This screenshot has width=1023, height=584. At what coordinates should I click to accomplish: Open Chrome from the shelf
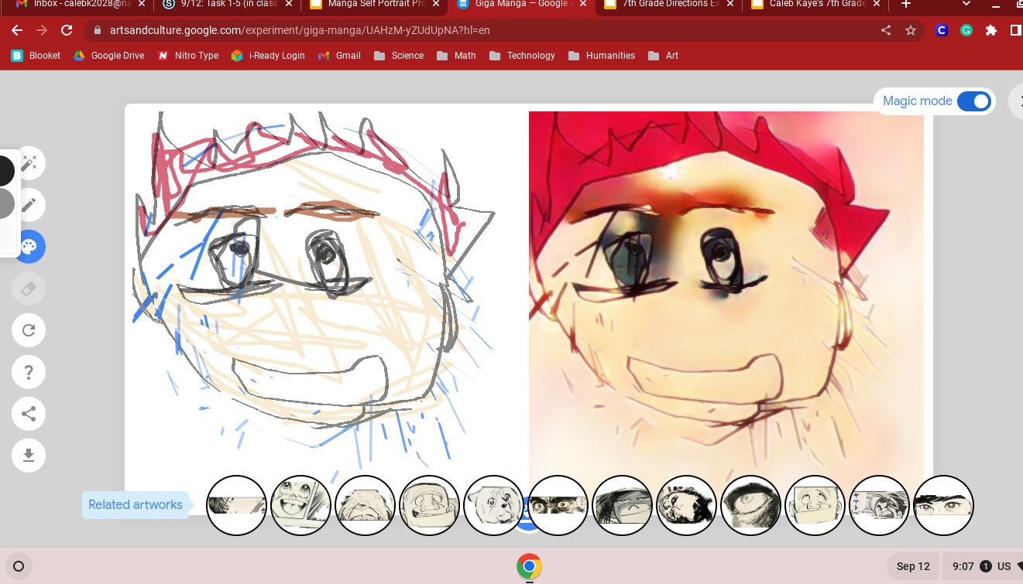click(x=529, y=566)
